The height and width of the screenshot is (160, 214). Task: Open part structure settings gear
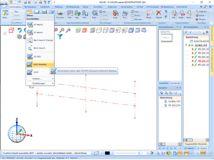pos(207,32)
